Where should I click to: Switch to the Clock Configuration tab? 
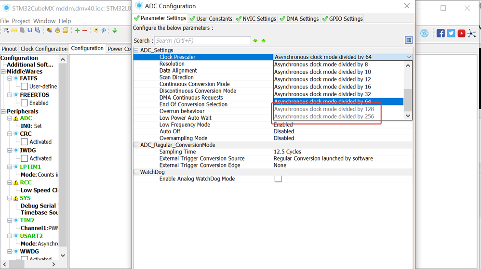coord(44,49)
